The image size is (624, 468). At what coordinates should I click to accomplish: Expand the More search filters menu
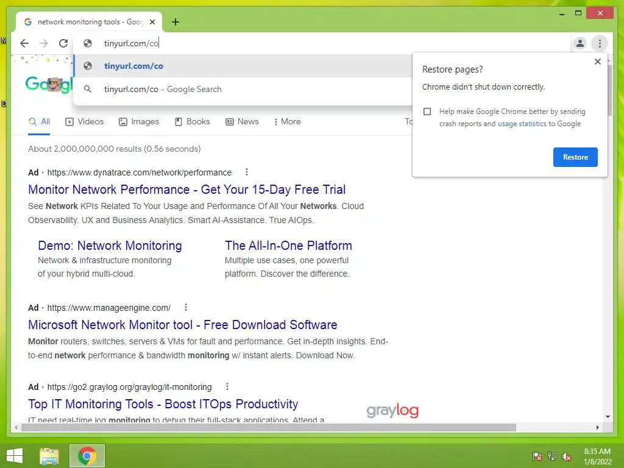pos(288,122)
